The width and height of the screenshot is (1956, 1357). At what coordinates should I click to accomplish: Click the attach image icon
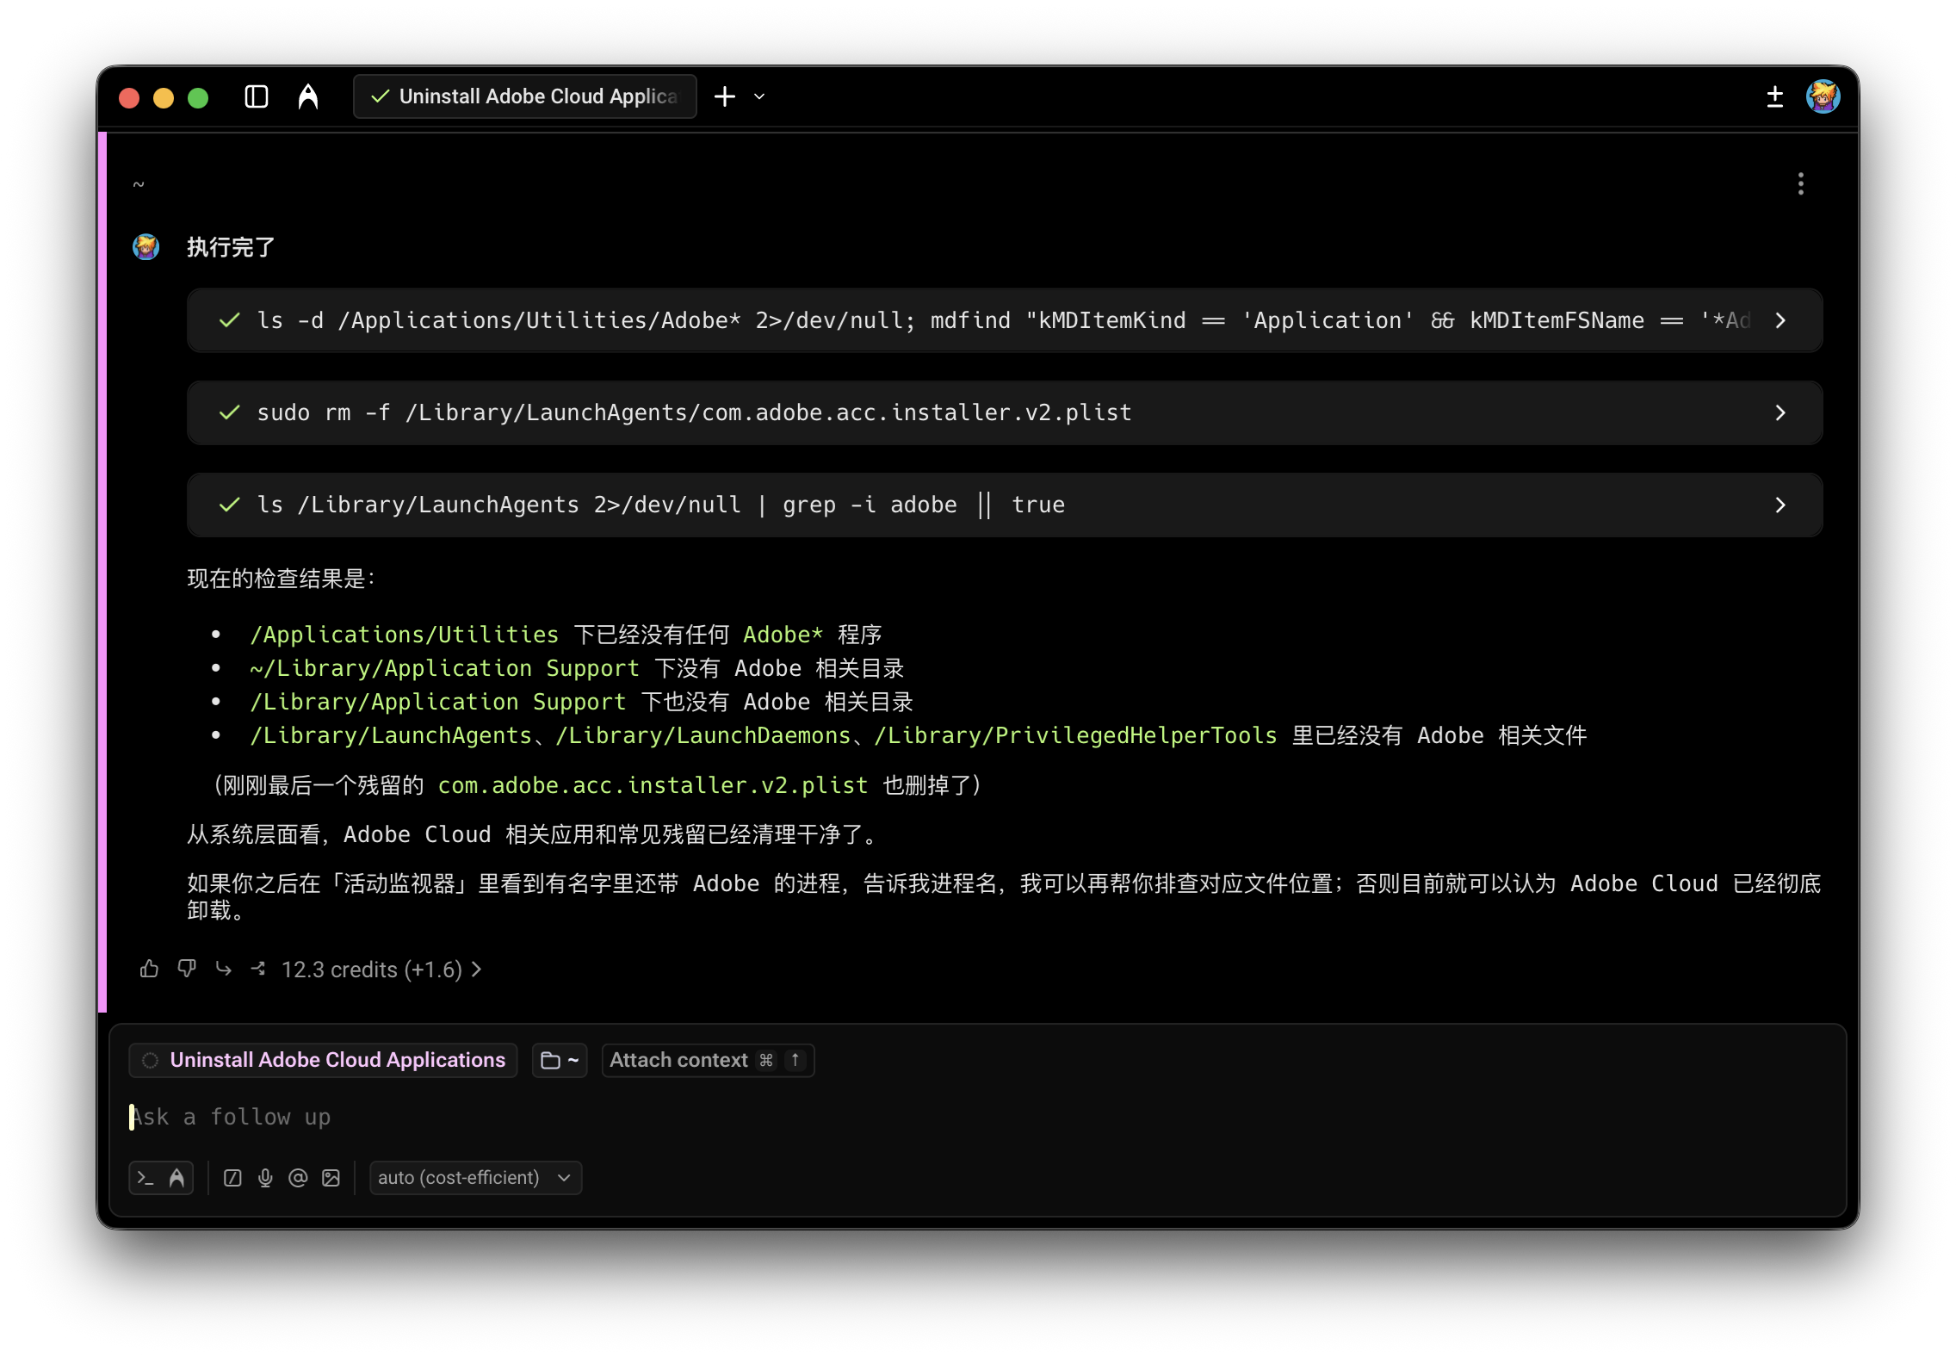pos(331,1177)
